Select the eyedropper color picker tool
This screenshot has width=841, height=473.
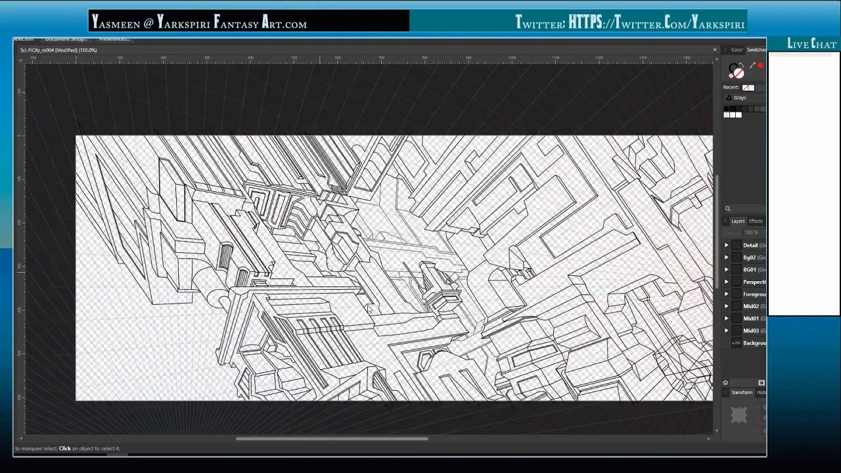pyautogui.click(x=752, y=66)
